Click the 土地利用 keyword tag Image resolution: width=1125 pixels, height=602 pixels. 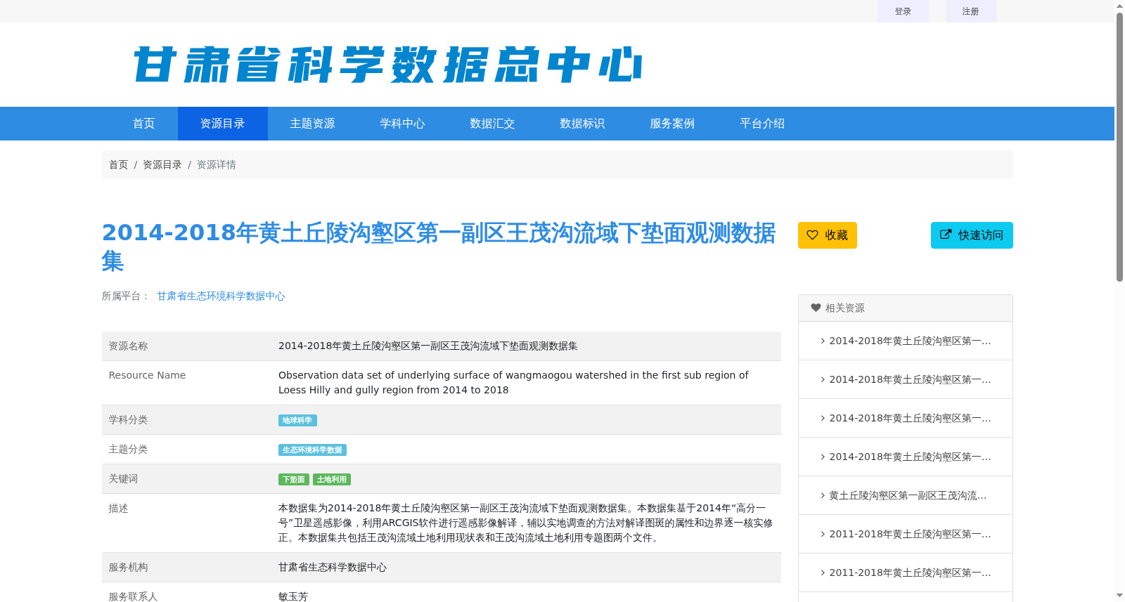point(332,480)
